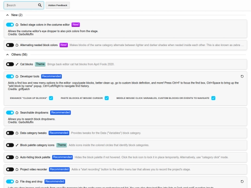Screen dimensions: 251x188
Task: Expand Data category tweaks title
Action: click(33, 133)
